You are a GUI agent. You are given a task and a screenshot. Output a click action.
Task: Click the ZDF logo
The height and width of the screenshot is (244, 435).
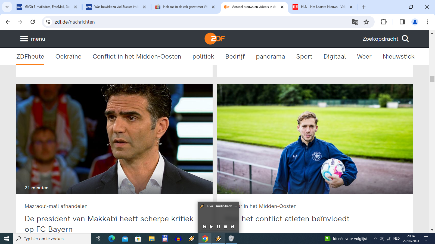tap(215, 38)
